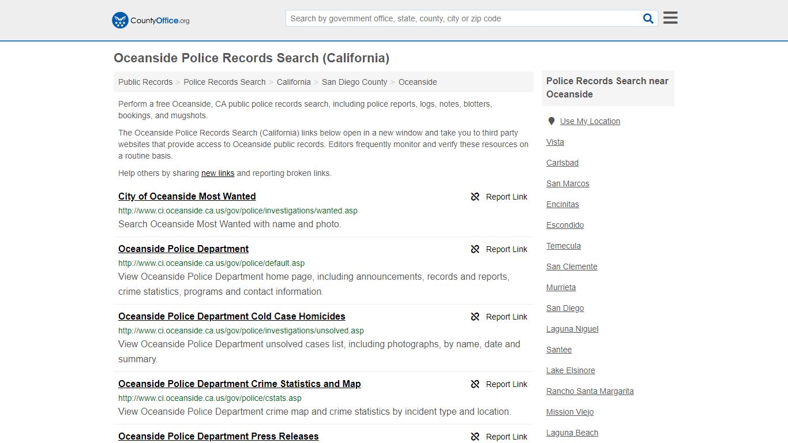This screenshot has width=788, height=443.
Task: Click the Police Records Search near Oceanside heading
Action: pyautogui.click(x=607, y=88)
